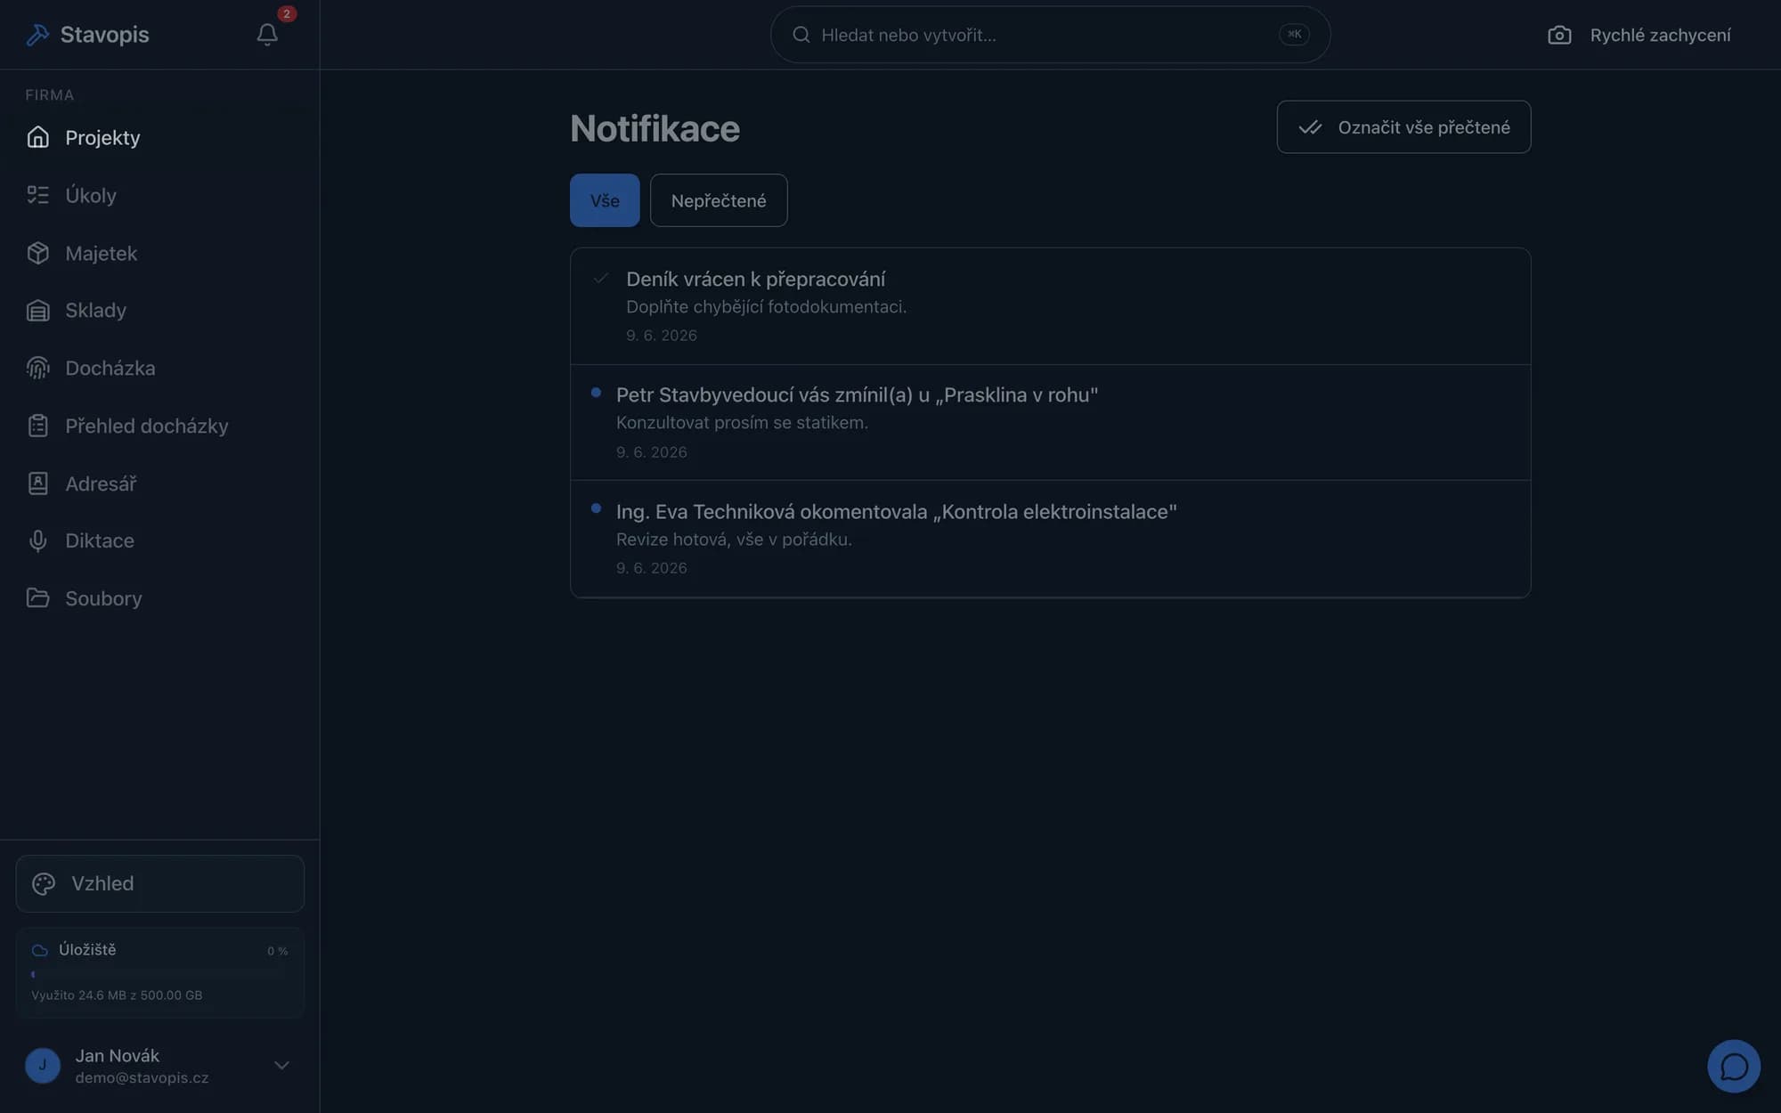Open the chat bubble widget
This screenshot has height=1113, width=1781.
coord(1734,1066)
